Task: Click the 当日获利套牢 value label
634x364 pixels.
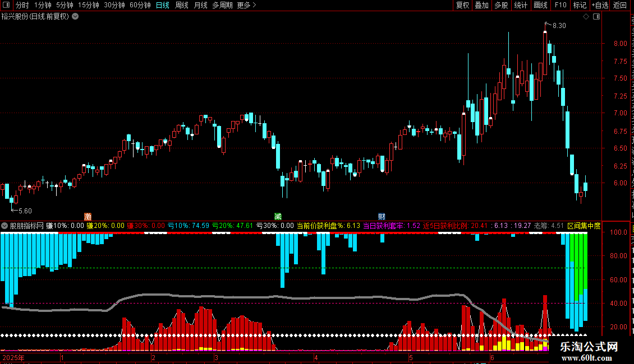Action: (x=392, y=226)
